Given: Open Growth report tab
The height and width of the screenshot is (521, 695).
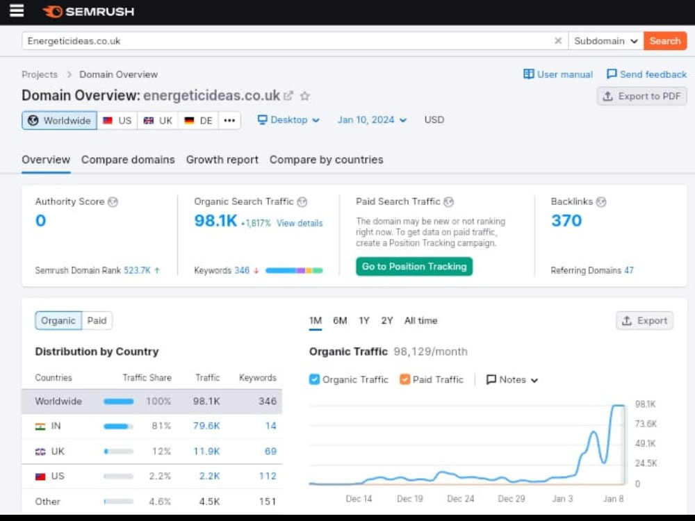Looking at the screenshot, I should pyautogui.click(x=222, y=160).
